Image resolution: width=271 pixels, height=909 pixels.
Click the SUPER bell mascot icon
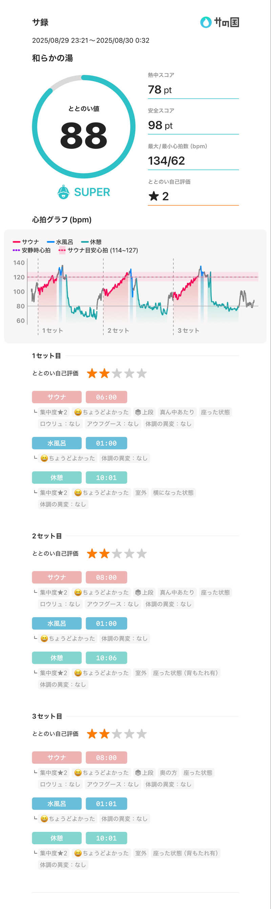(63, 192)
